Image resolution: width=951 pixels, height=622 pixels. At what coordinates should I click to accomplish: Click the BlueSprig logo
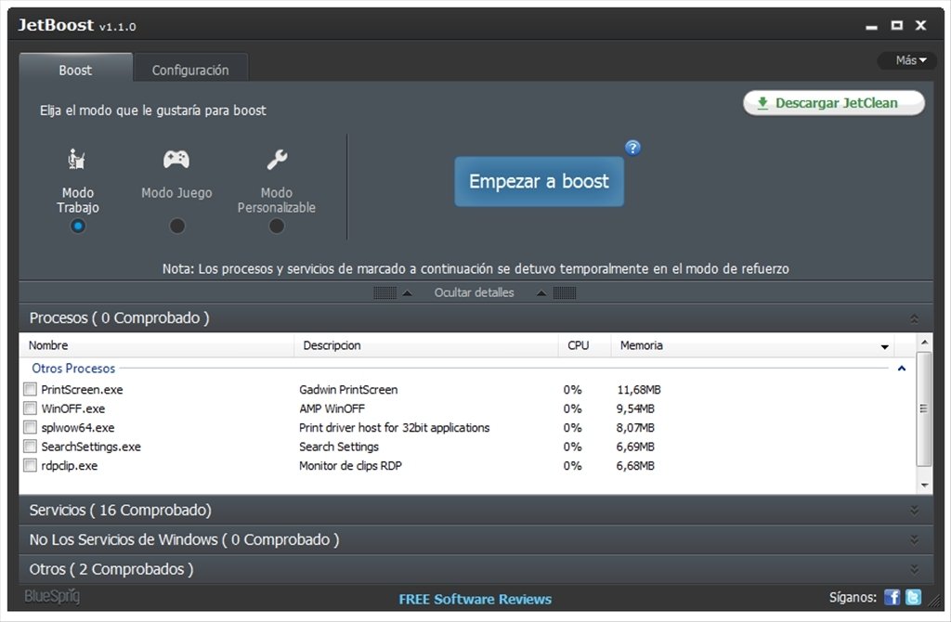(52, 597)
